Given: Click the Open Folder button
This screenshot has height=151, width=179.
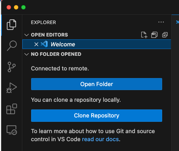Looking at the screenshot, I should coord(97,84).
